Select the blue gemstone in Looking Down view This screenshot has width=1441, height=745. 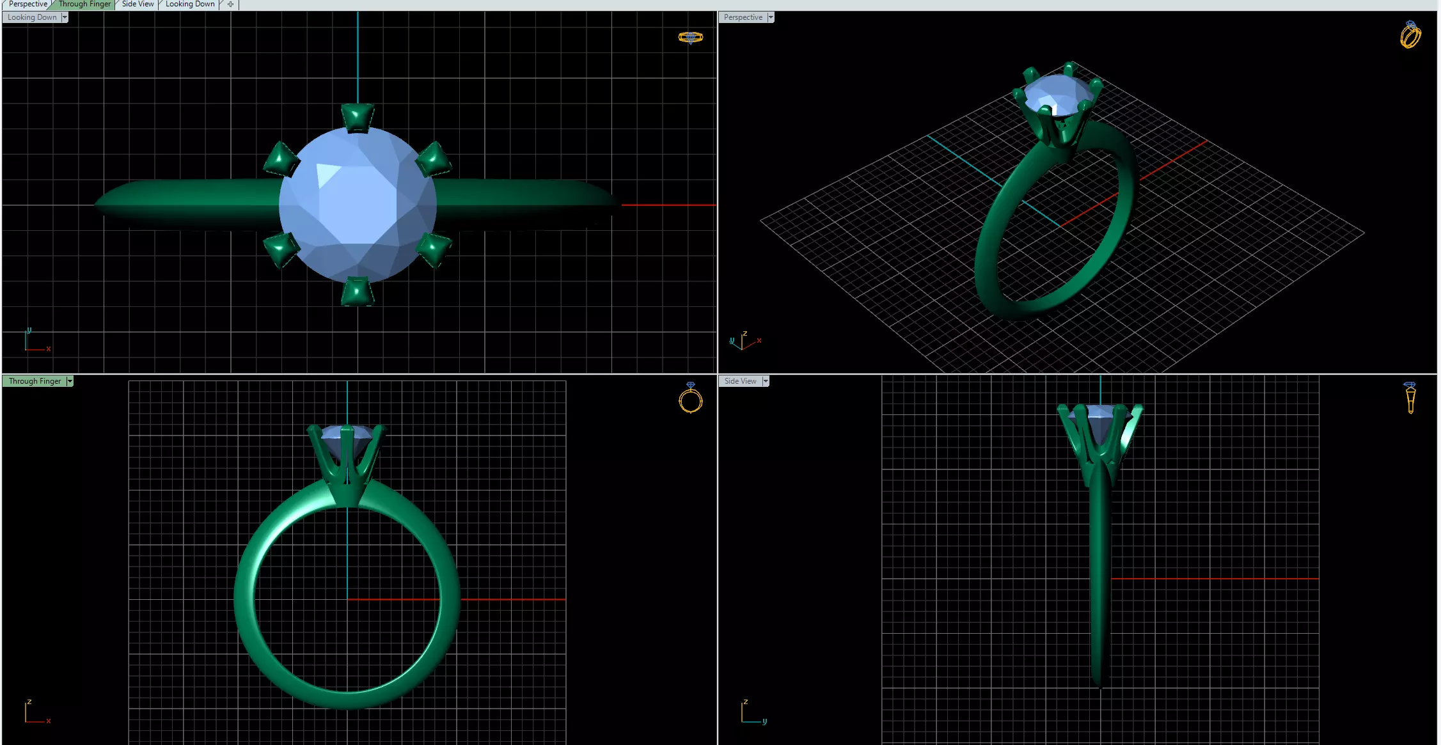click(358, 205)
